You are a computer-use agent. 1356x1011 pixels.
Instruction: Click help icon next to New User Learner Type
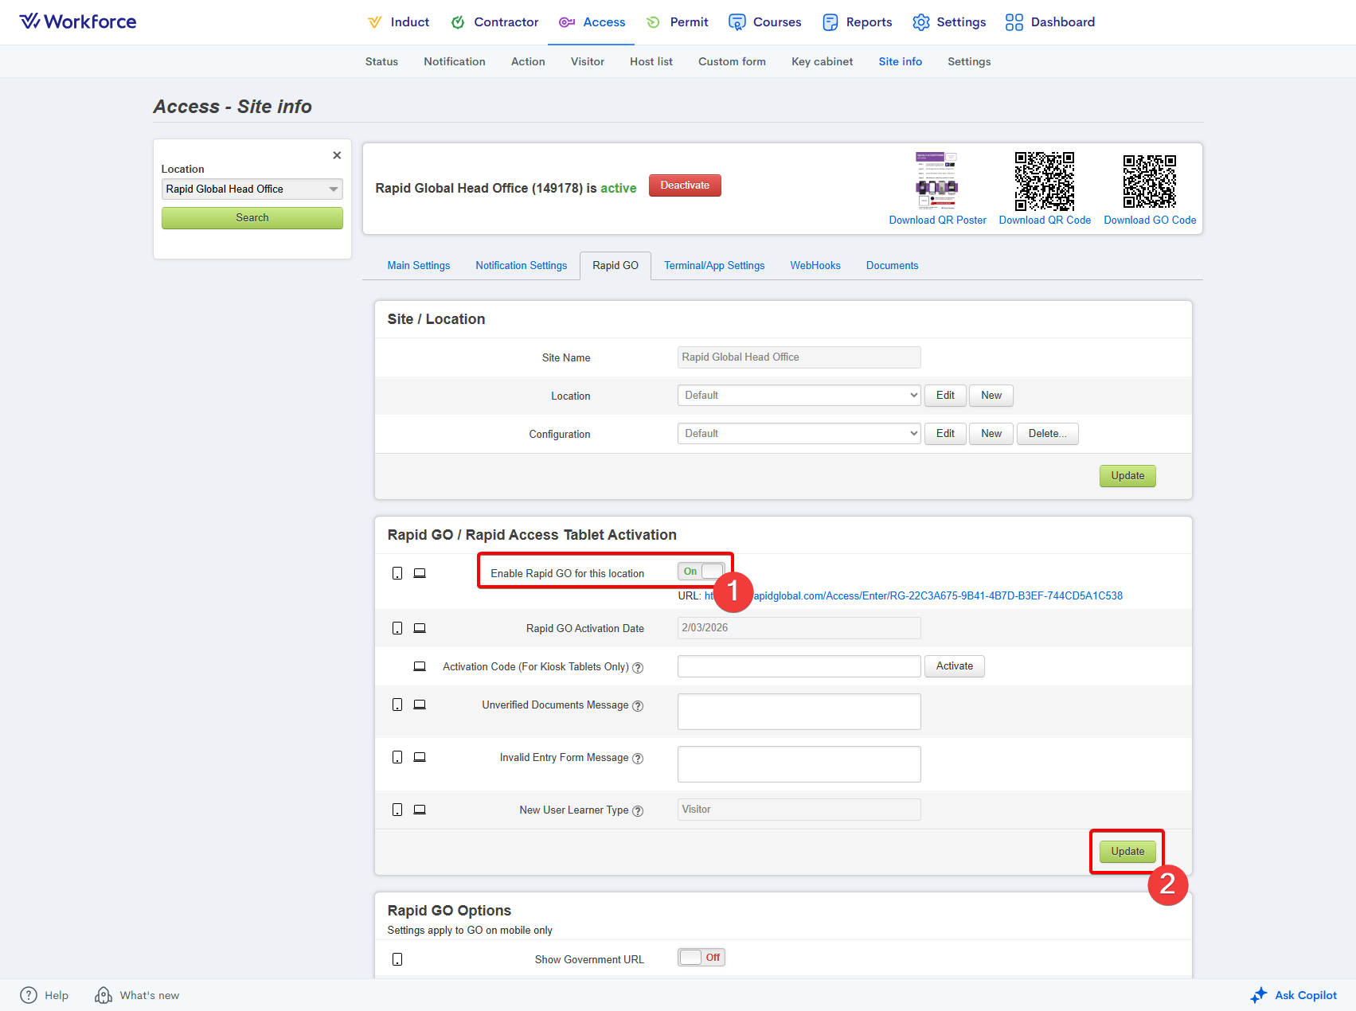pyautogui.click(x=638, y=811)
